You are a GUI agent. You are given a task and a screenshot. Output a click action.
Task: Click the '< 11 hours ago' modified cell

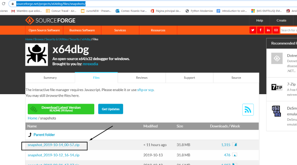point(155,145)
